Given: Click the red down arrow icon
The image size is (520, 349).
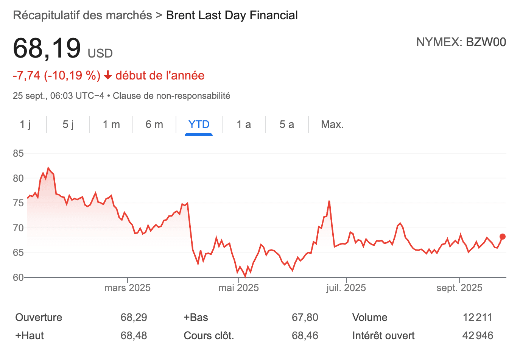Looking at the screenshot, I should click(108, 75).
